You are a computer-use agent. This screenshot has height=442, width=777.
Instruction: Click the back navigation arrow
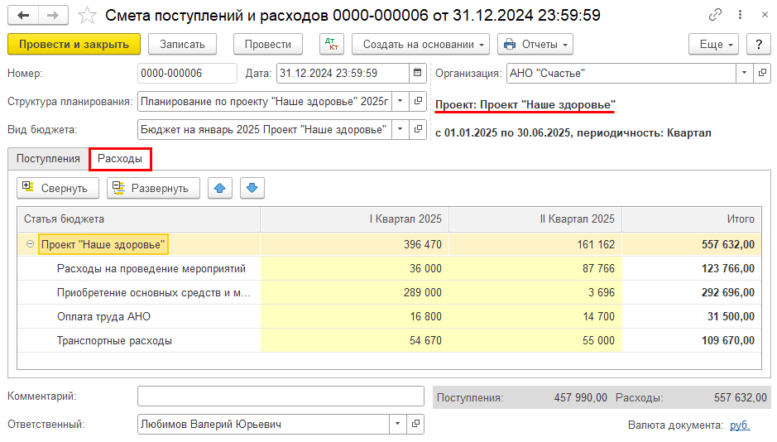tap(22, 16)
